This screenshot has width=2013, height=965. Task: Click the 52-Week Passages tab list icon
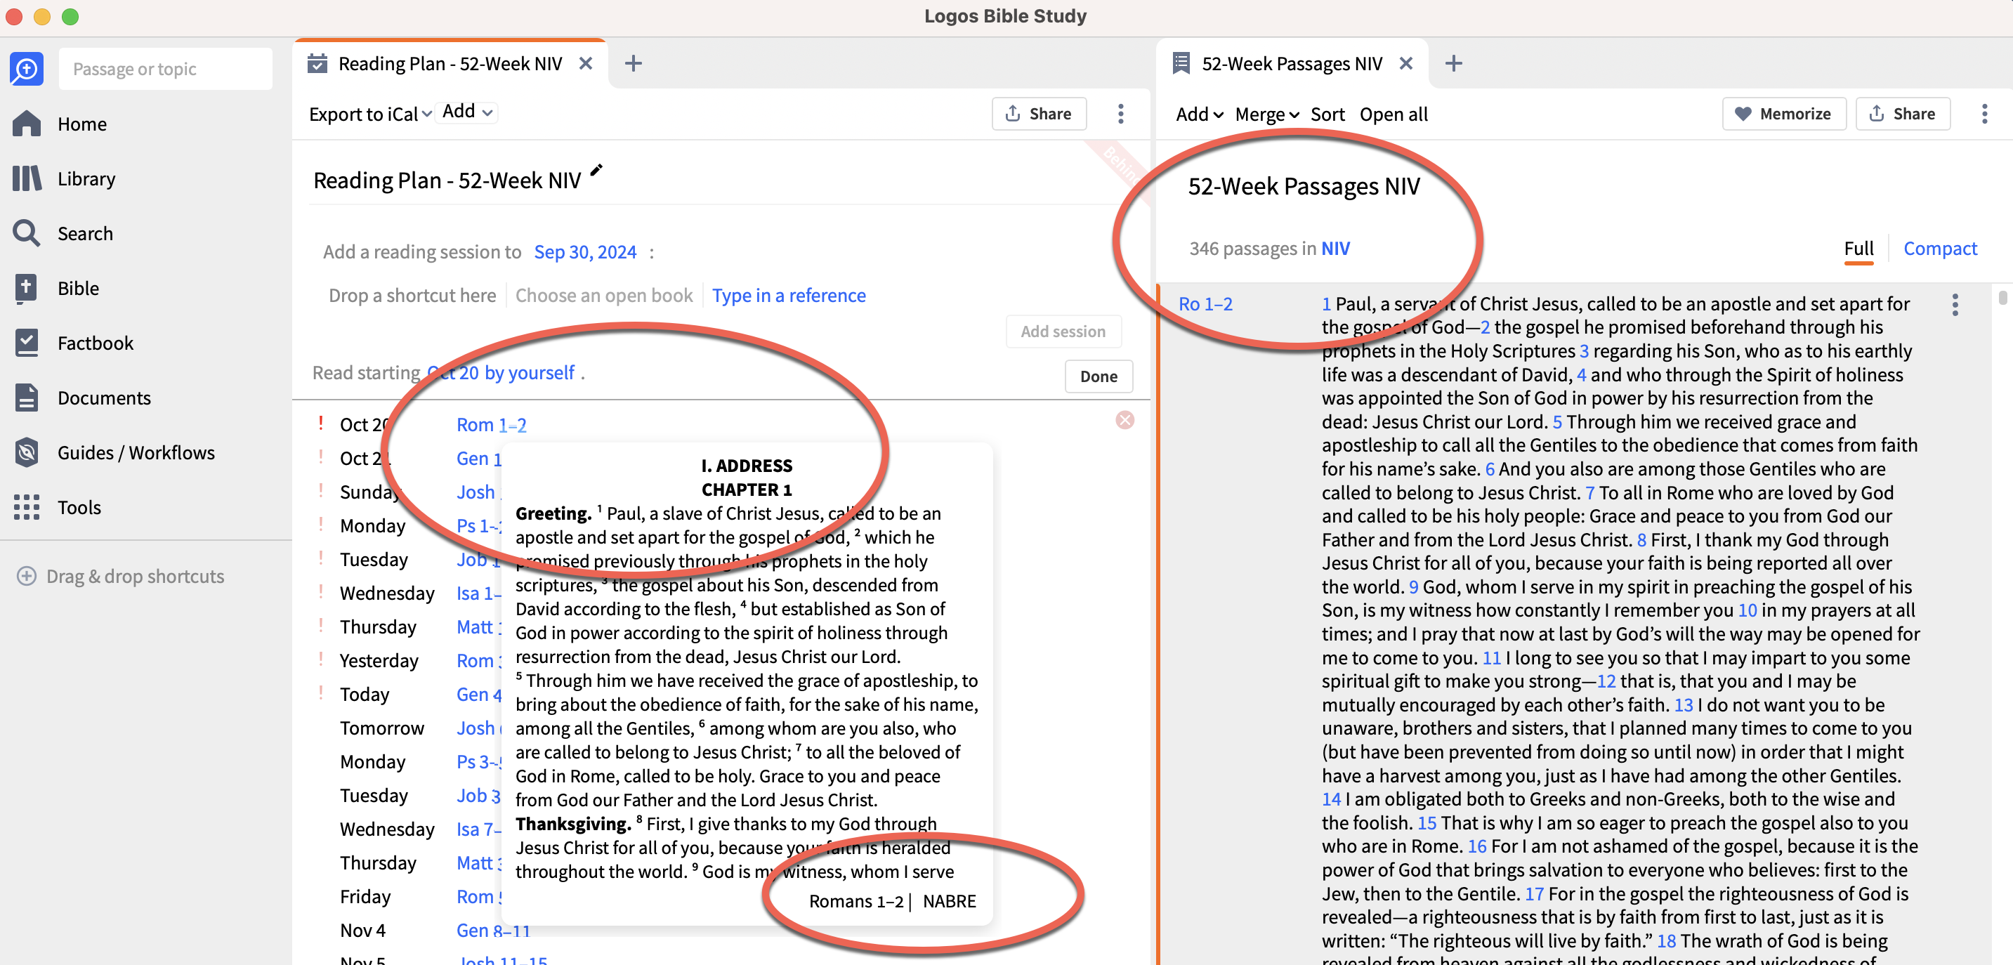1181,63
